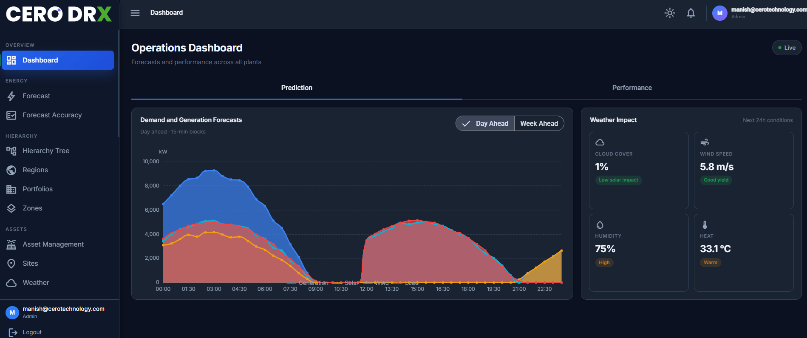Viewport: 807px width, 338px height.
Task: Click the Forecast Accuracy sidebar icon
Action: (11, 115)
